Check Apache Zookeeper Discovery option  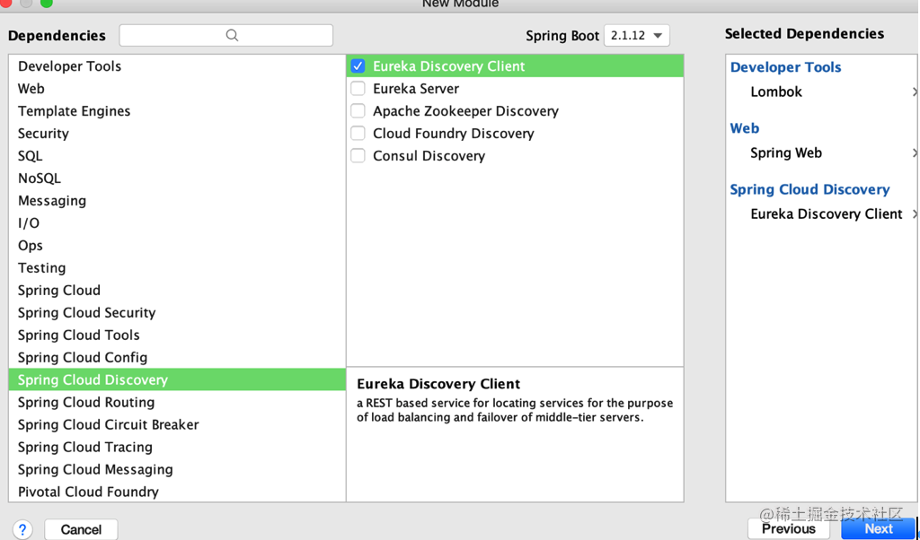tap(358, 110)
